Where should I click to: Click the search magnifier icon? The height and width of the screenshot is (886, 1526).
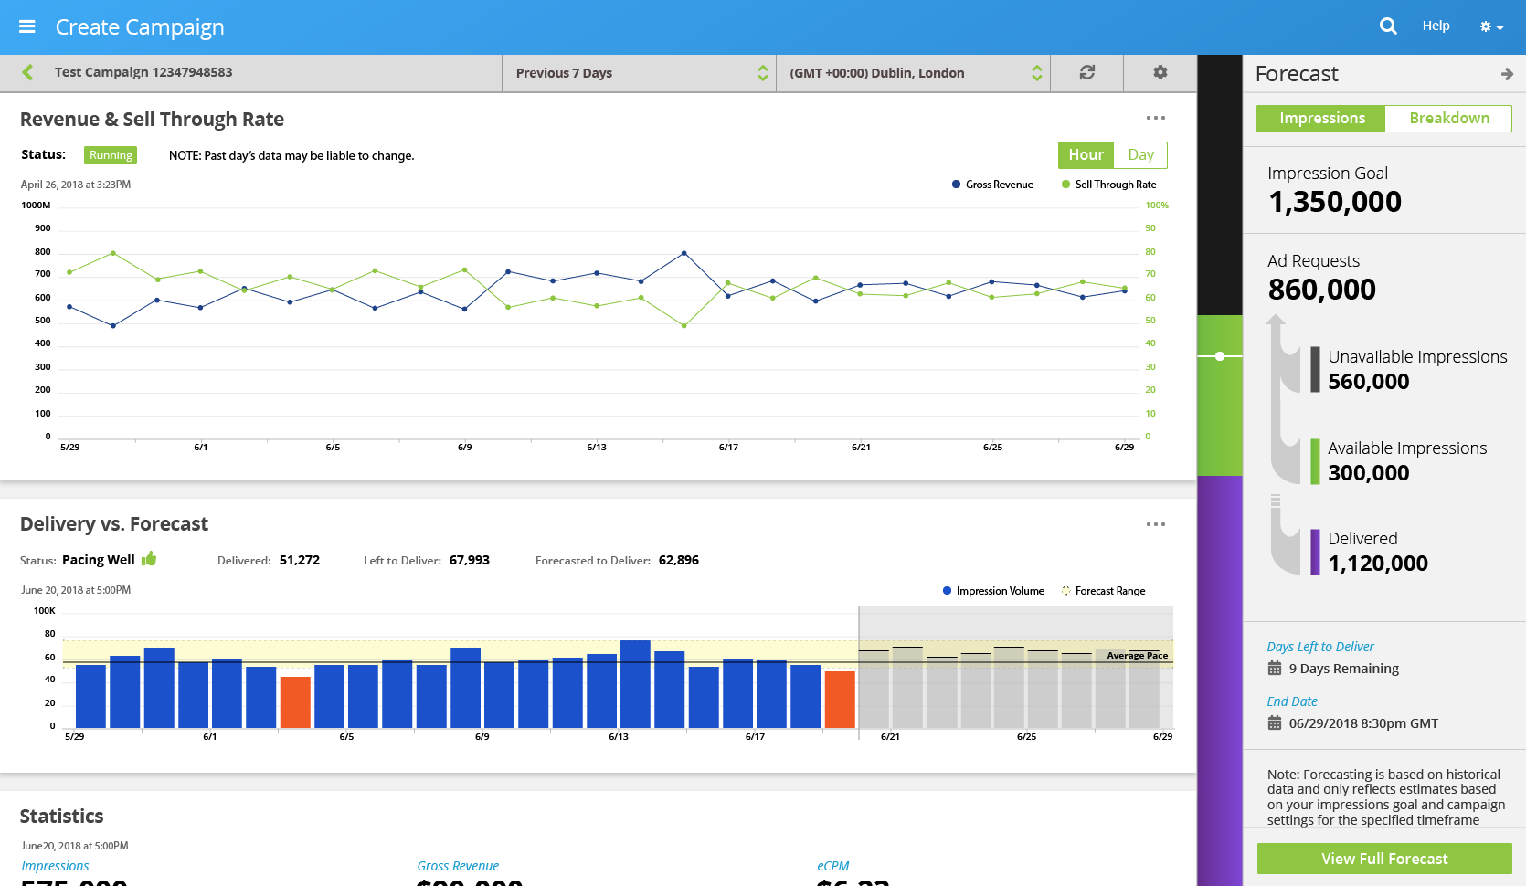1388,26
